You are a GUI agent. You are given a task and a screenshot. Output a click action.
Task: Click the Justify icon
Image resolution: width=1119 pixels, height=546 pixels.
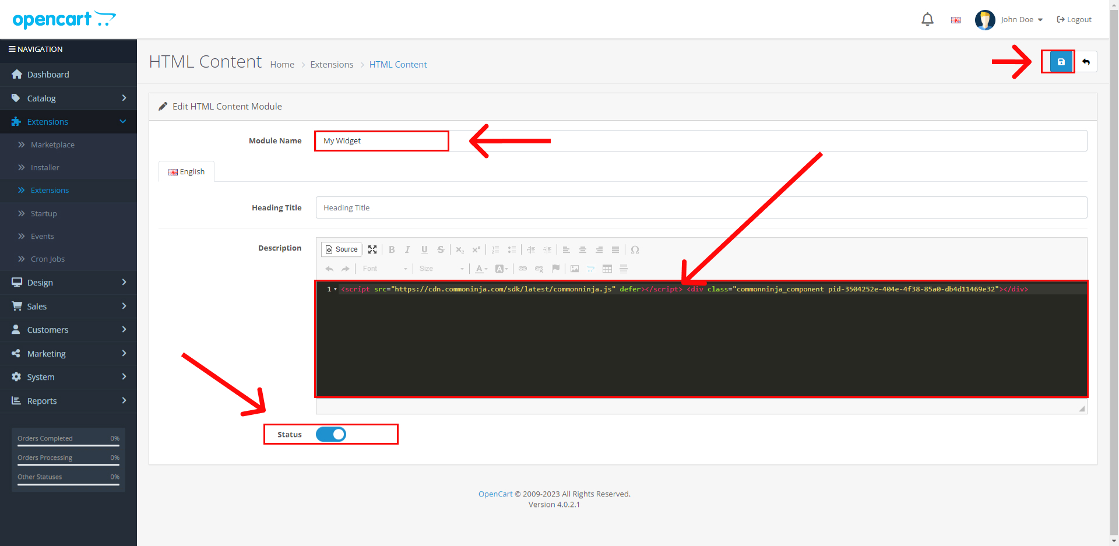point(615,249)
